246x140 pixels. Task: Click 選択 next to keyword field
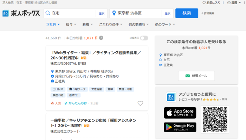pyautogui.click(x=102, y=13)
